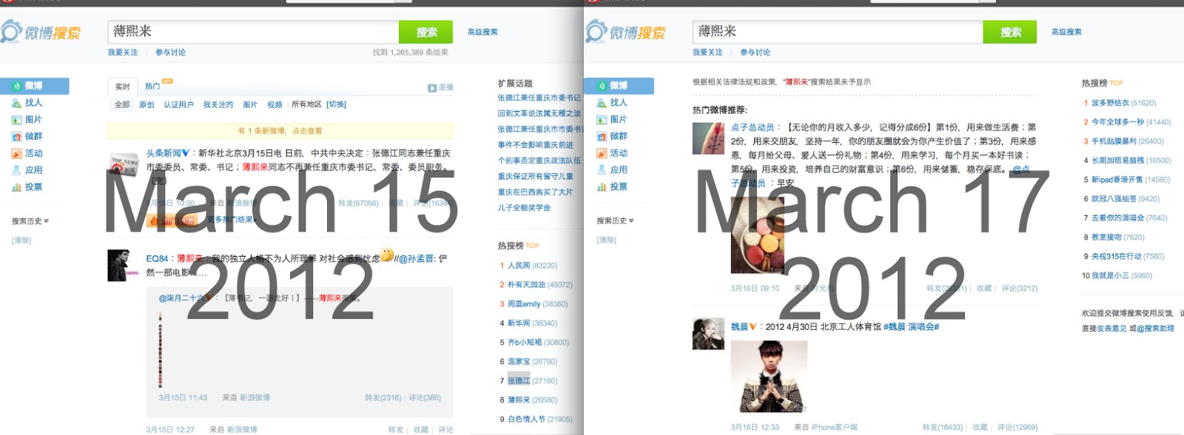The width and height of the screenshot is (1184, 435).
Task: Click 微群 icon in March 17 sidebar
Action: 602,137
